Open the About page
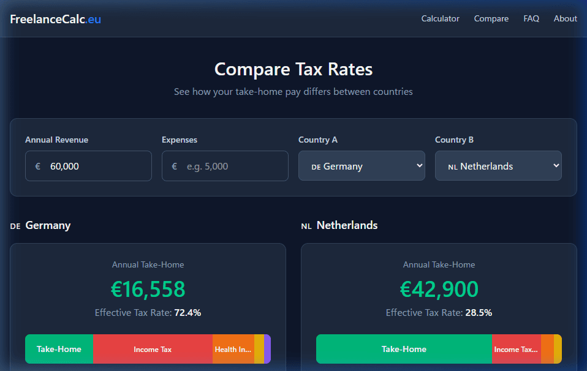 (x=565, y=18)
